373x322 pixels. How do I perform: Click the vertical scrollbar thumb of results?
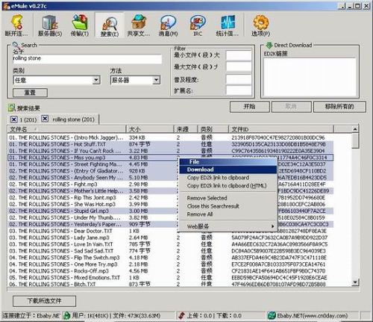coord(356,140)
